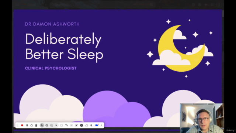Screen dimensions: 236x133
Task: Choose the text annotation tool (Tt)
Action: 66,125
